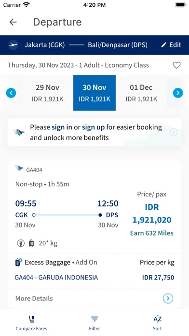189x336 pixels.
Task: Expand More Details chevron for GA404
Action: pos(168,298)
